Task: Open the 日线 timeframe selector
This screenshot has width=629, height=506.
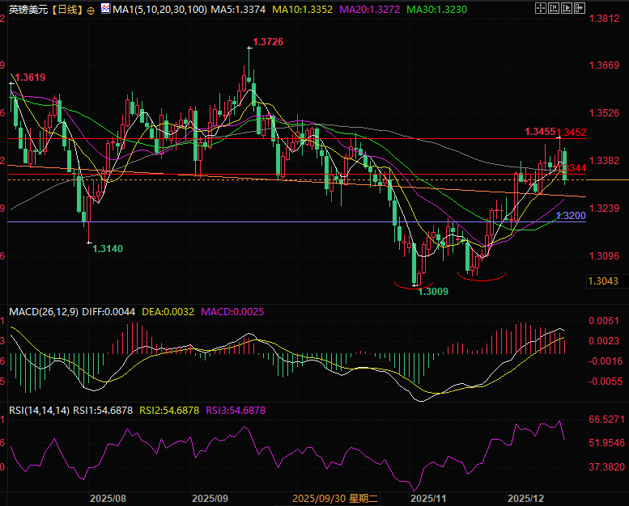Action: point(66,10)
